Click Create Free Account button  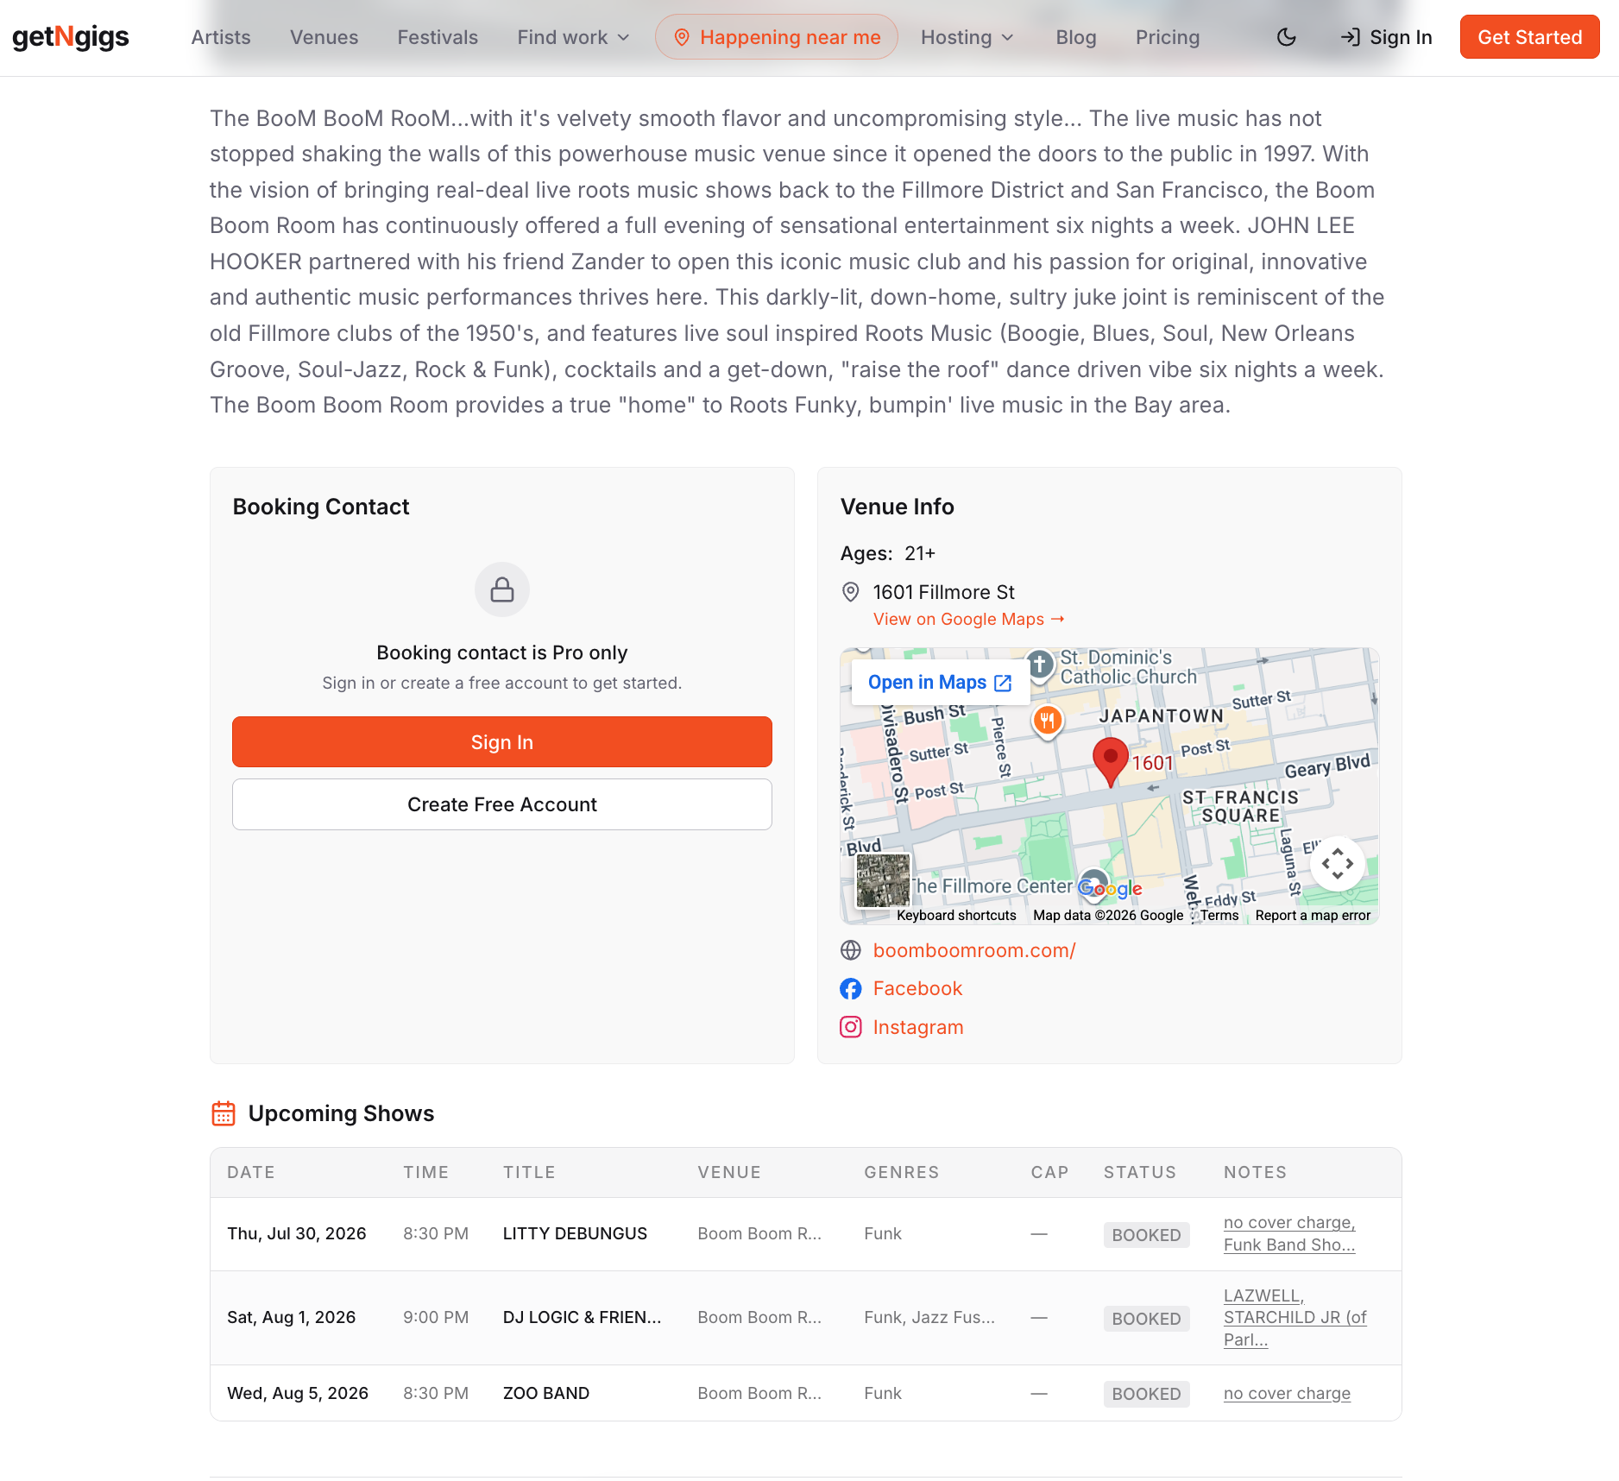click(502, 804)
